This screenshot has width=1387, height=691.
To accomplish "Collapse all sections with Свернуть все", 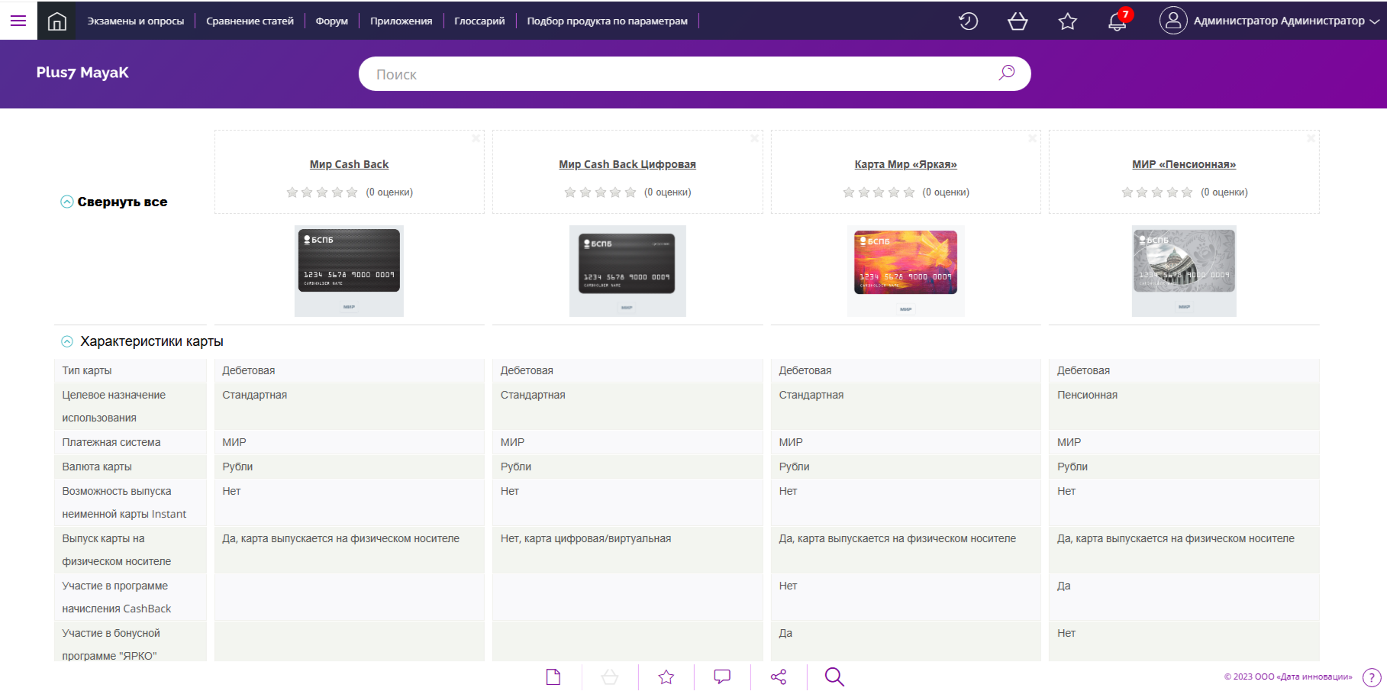I will click(x=114, y=202).
